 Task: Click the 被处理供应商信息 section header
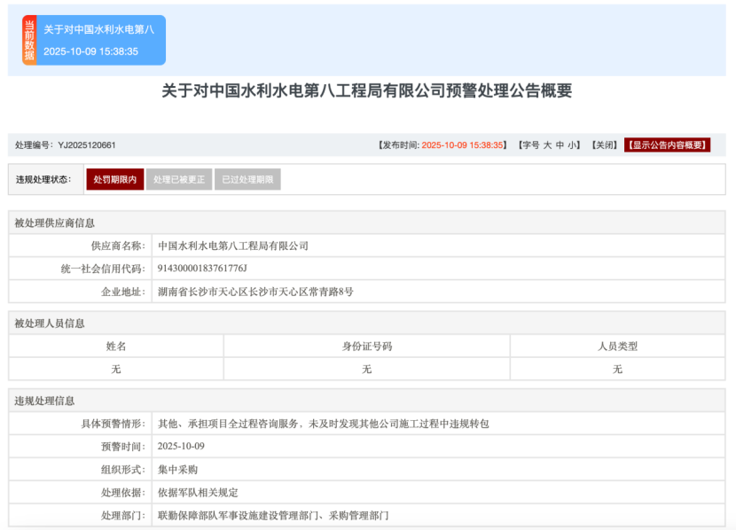pyautogui.click(x=55, y=222)
